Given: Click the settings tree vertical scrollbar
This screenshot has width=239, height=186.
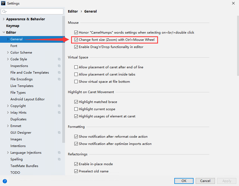Looking at the screenshot, I should [64, 79].
